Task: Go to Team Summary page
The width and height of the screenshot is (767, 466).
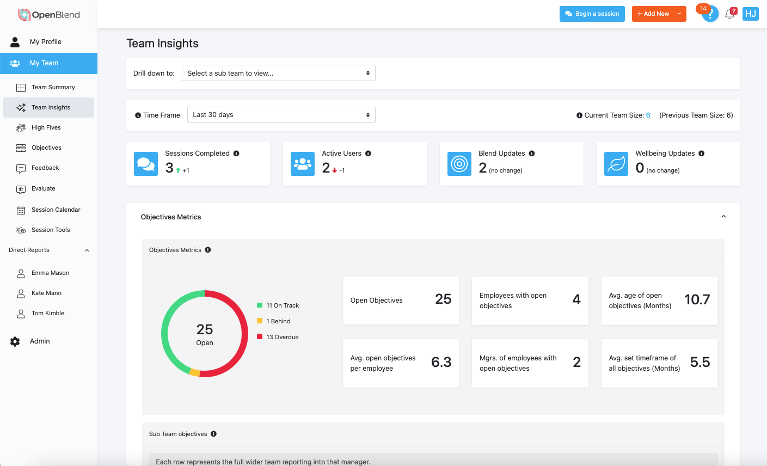Action: coord(48,88)
